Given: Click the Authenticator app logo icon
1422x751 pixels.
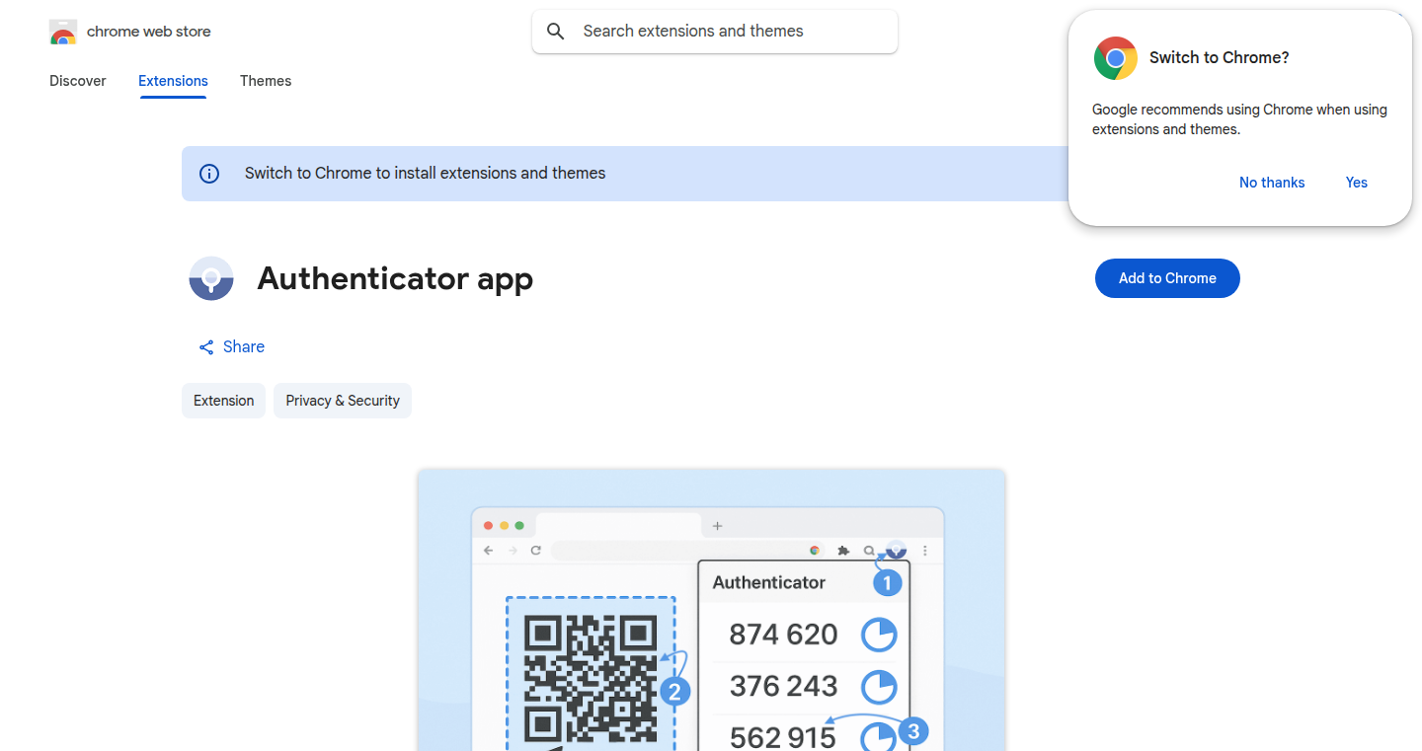Looking at the screenshot, I should click(211, 278).
